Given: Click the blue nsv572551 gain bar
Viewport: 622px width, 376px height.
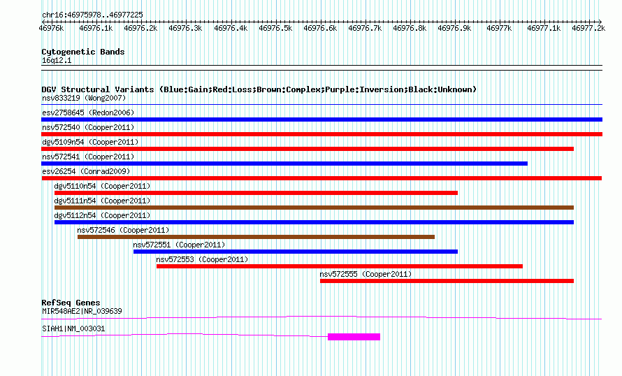Looking at the screenshot, I should click(296, 252).
